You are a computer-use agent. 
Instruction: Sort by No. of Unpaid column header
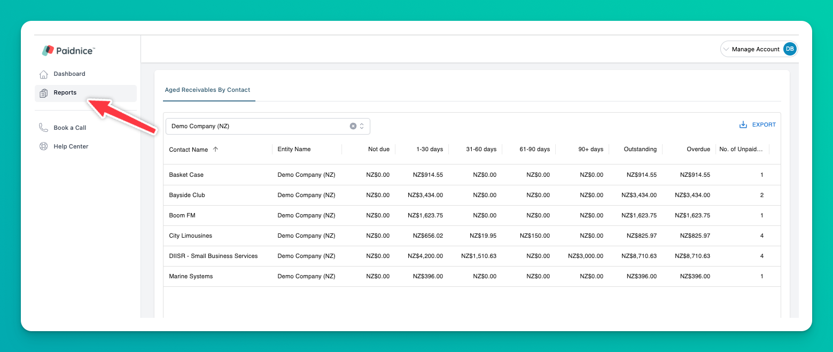(741, 149)
